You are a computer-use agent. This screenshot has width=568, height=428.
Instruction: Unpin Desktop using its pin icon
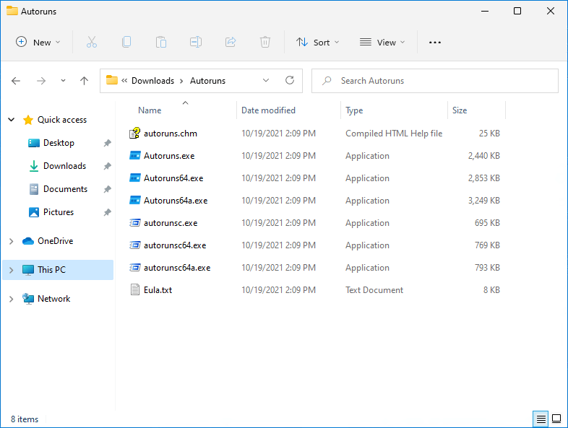pyautogui.click(x=107, y=143)
